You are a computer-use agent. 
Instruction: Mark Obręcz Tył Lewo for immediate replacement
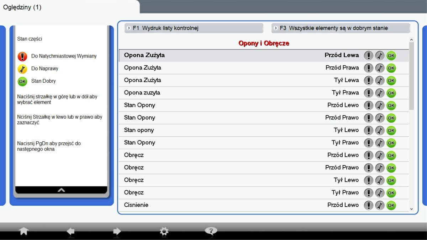coord(369,180)
